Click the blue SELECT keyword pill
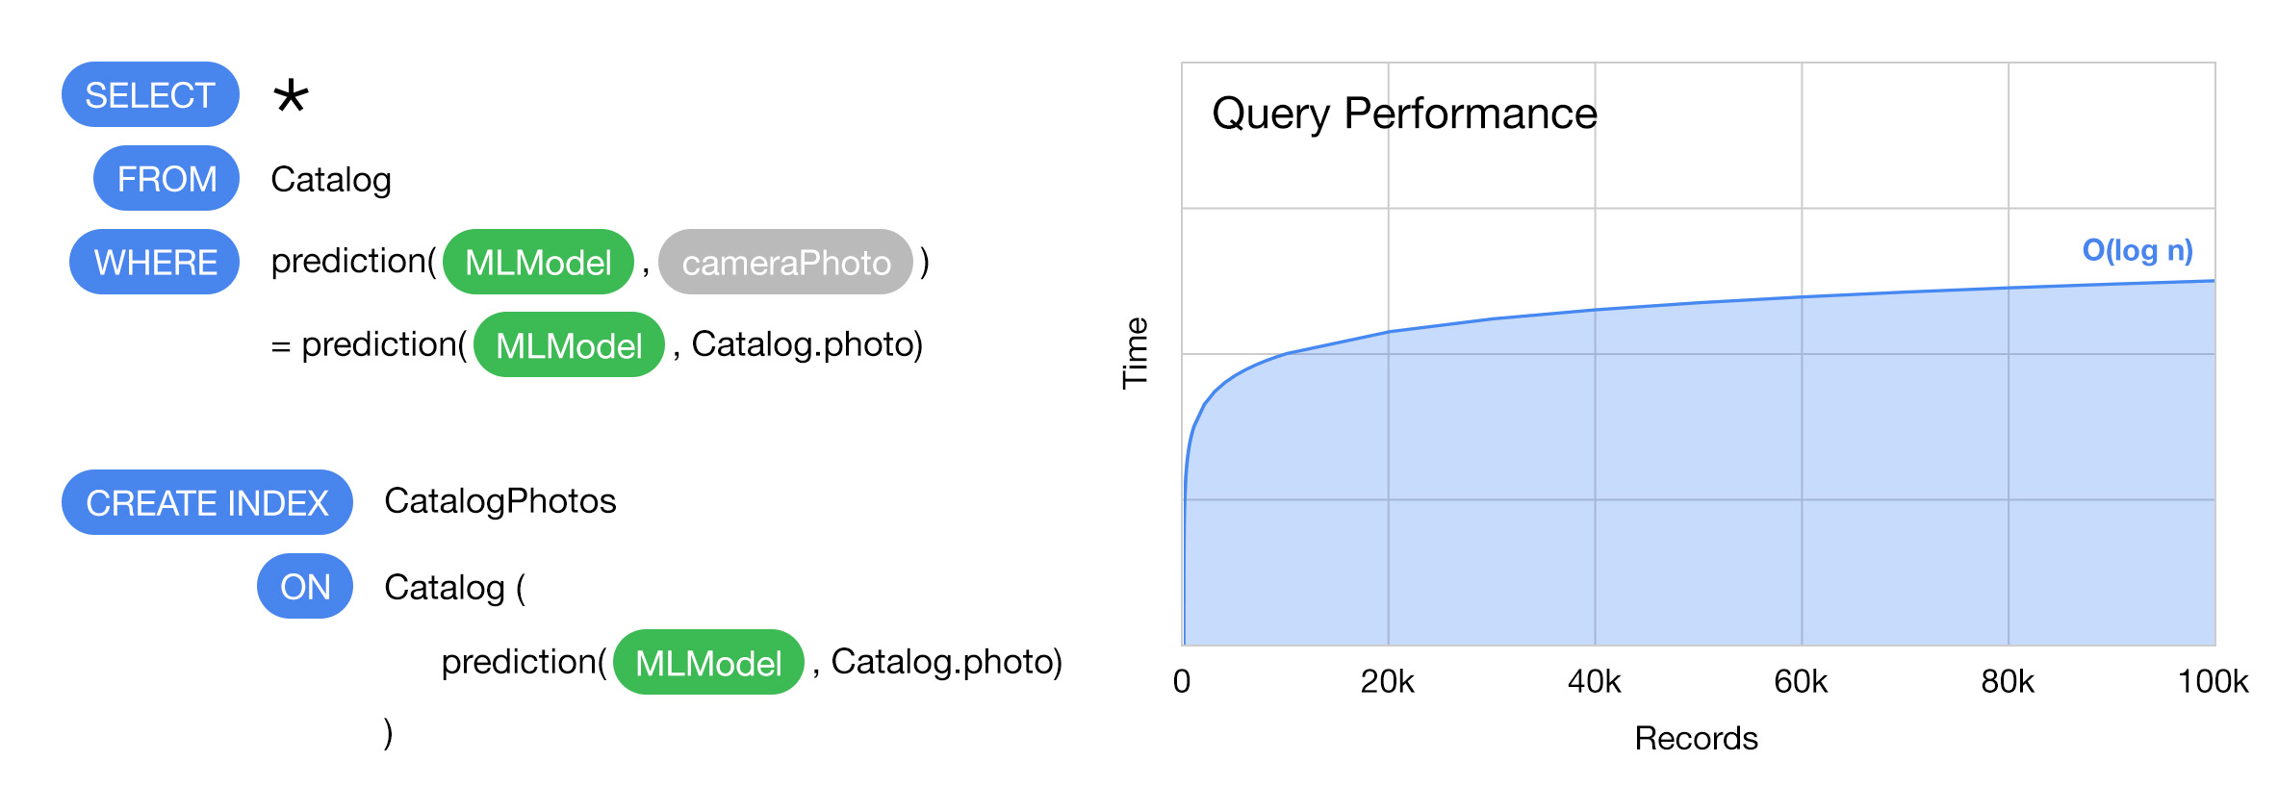Viewport: 2278px width, 812px height. pos(150,95)
